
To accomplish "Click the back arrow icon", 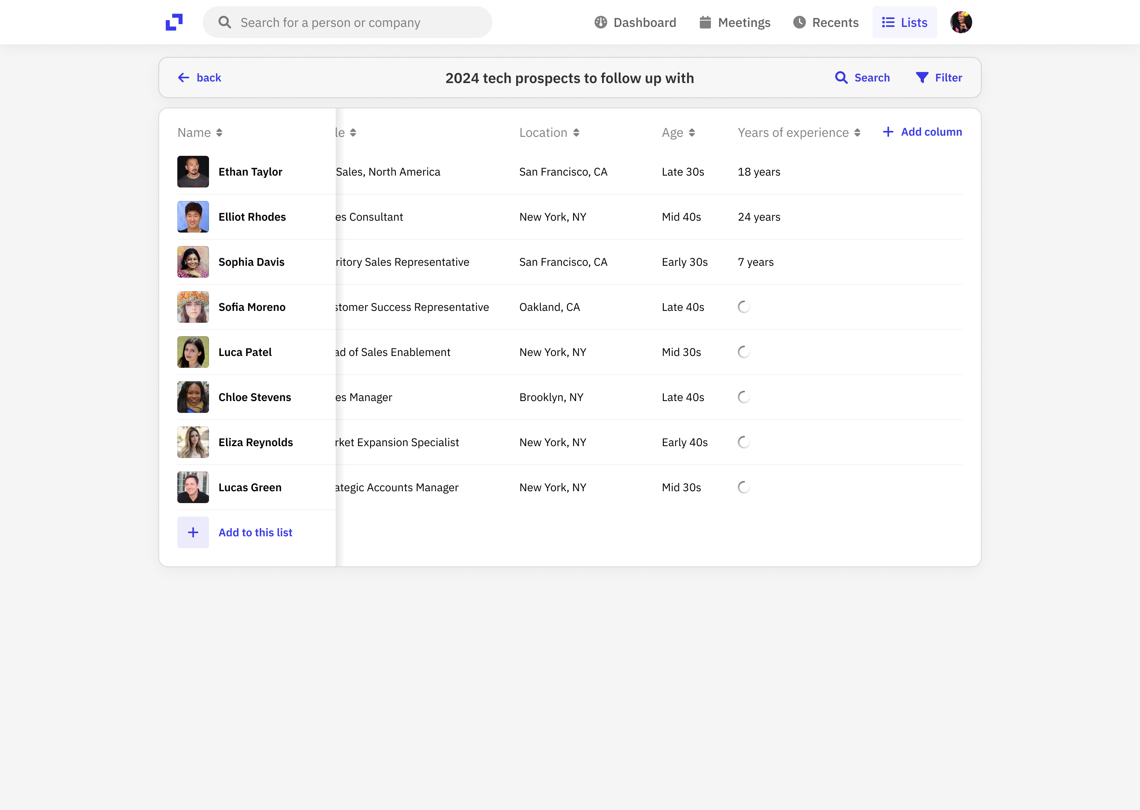I will click(184, 78).
